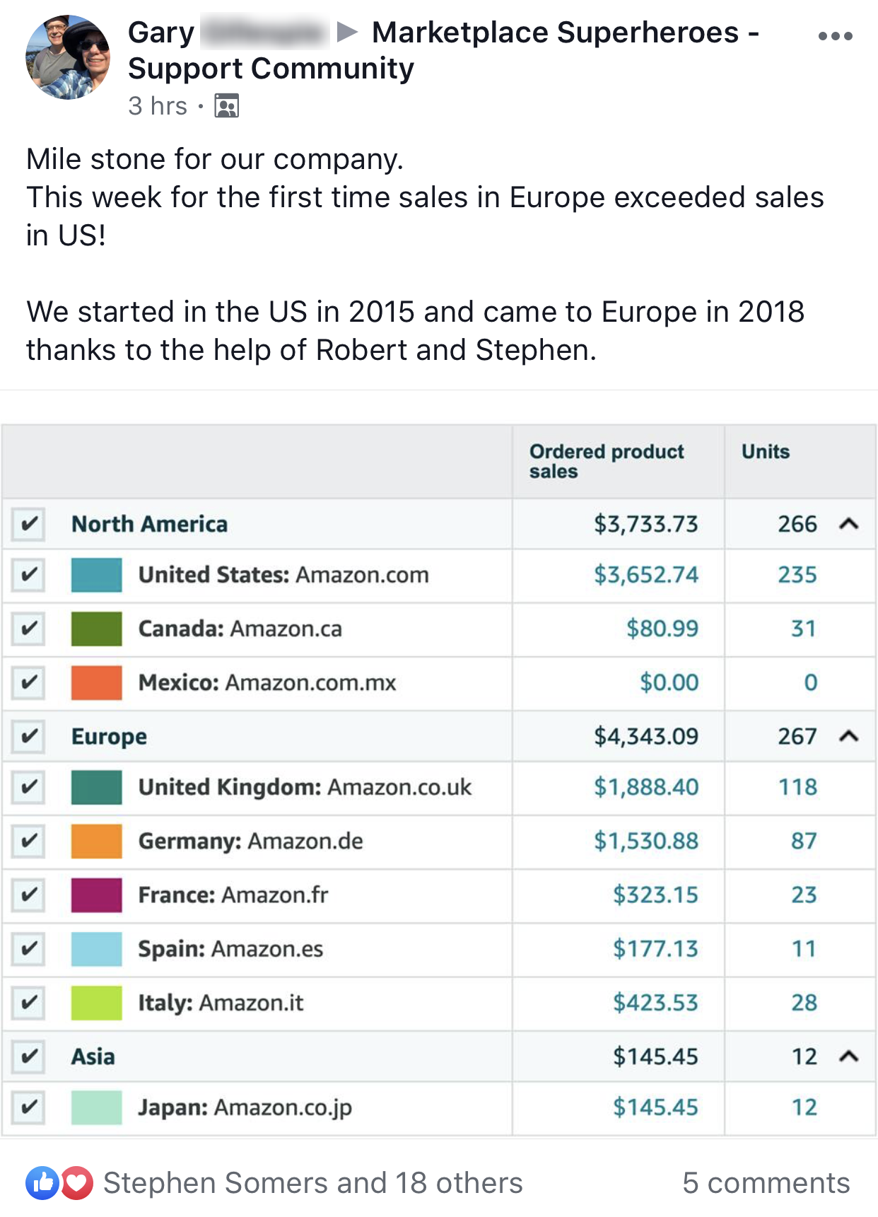Deselect the Germany Amazon.de checkbox

[29, 841]
